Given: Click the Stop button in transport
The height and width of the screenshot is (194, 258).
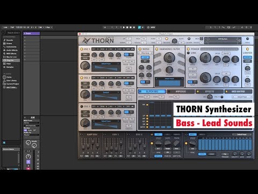Looking at the screenshot, I should (x=127, y=27).
